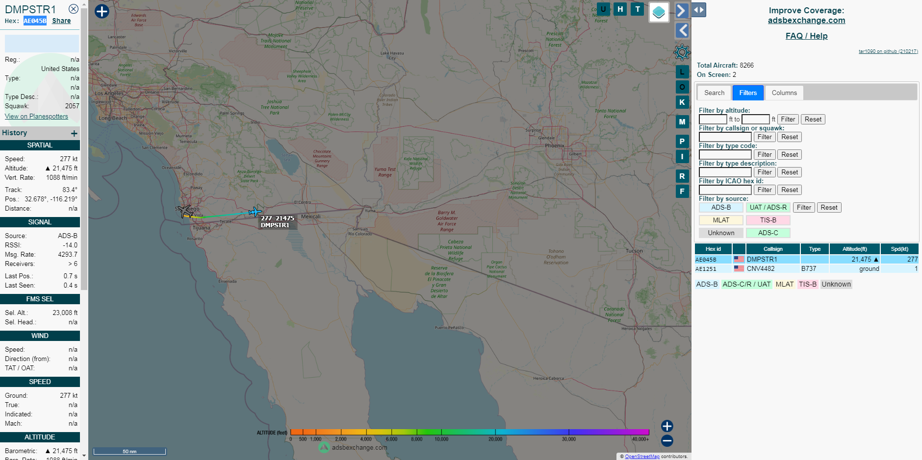Apply the callsign or squawk Filter button
This screenshot has height=460, width=922.
coord(765,137)
